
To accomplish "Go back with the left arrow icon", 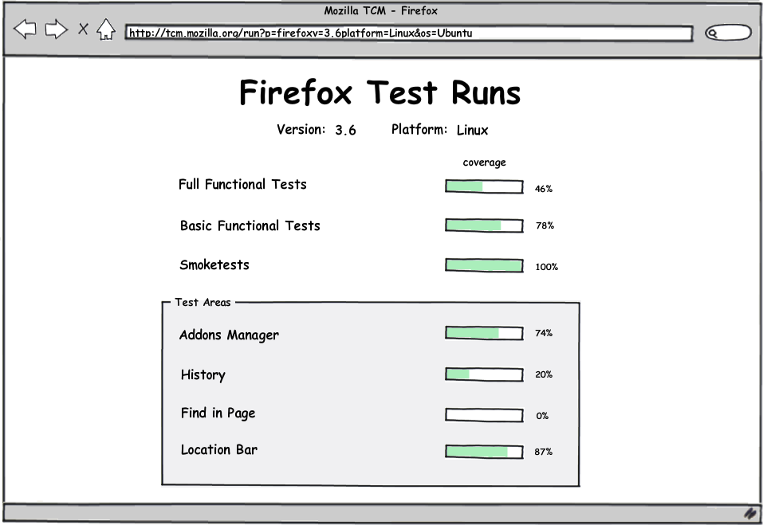I will [25, 29].
